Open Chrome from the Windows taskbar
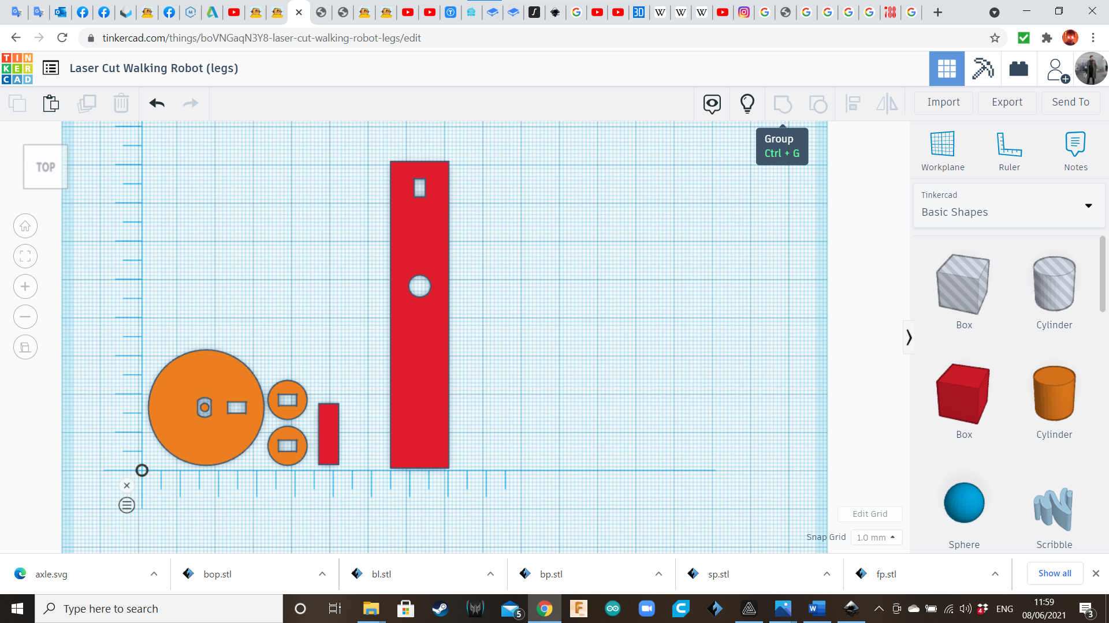The width and height of the screenshot is (1109, 623). [544, 609]
